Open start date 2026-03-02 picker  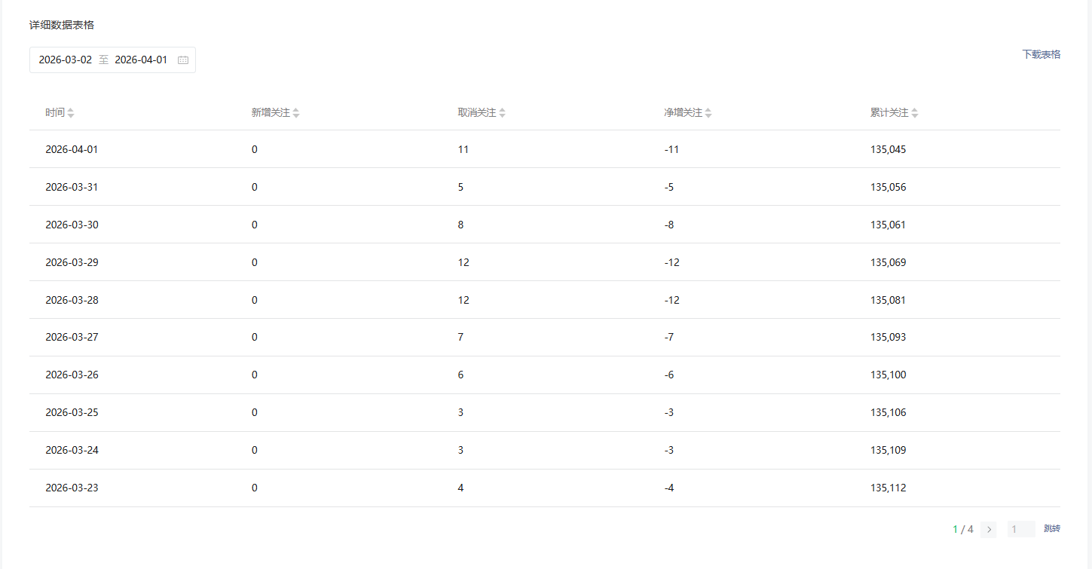click(x=66, y=60)
